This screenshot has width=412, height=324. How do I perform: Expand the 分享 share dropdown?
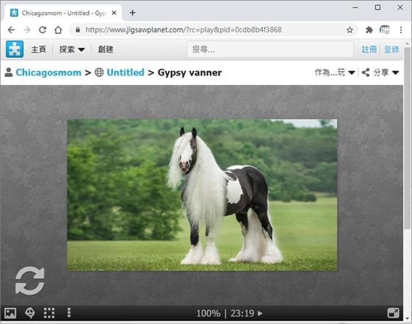tap(386, 72)
